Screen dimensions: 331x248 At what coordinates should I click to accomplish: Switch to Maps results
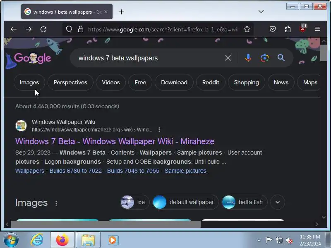tap(309, 82)
